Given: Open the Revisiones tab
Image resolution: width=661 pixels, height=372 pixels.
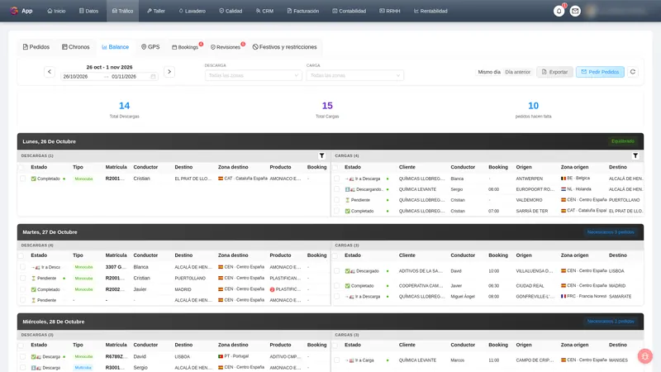Looking at the screenshot, I should tap(226, 47).
